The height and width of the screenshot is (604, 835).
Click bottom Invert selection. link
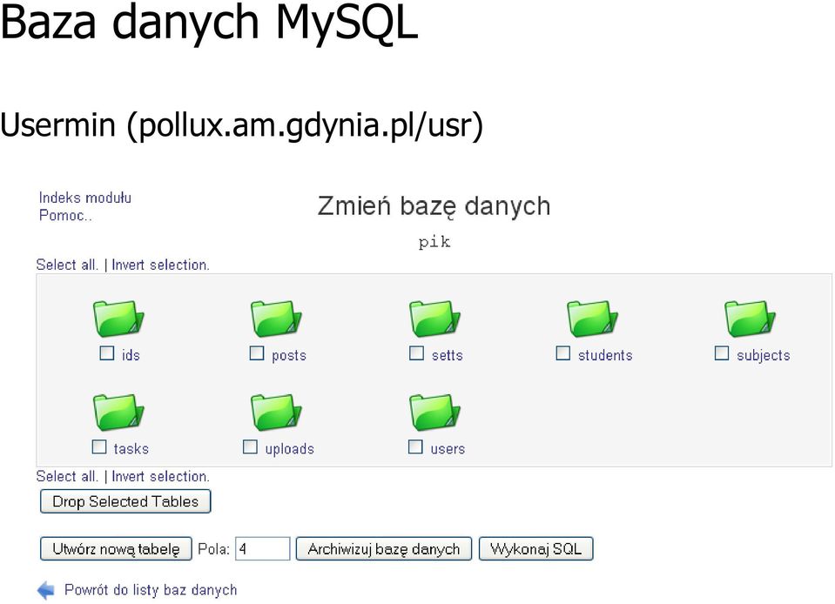click(x=160, y=476)
